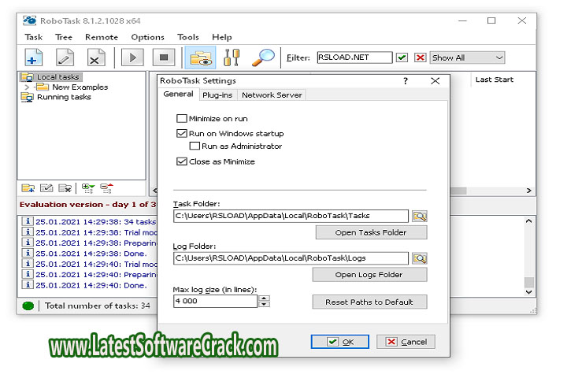Increase Max log size with up arrow
The image size is (567, 378).
pos(265,298)
